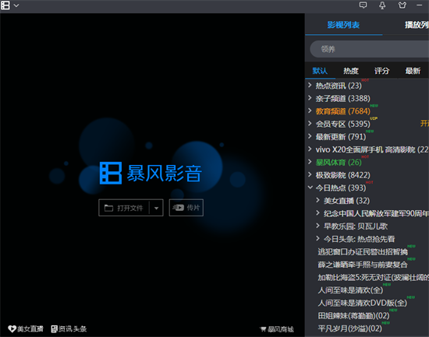Switch to 影视列表 tab

(x=343, y=25)
